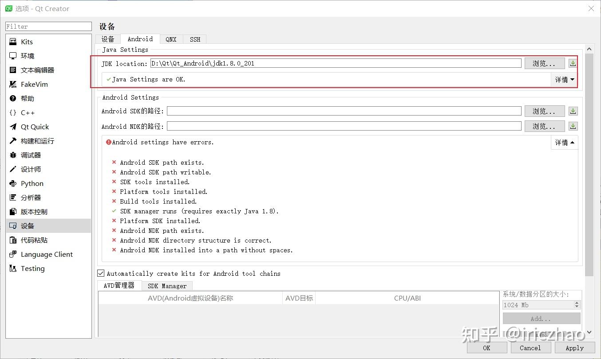Screen dimensions: 601x359
Task: Click the Apply button
Action: coord(575,348)
